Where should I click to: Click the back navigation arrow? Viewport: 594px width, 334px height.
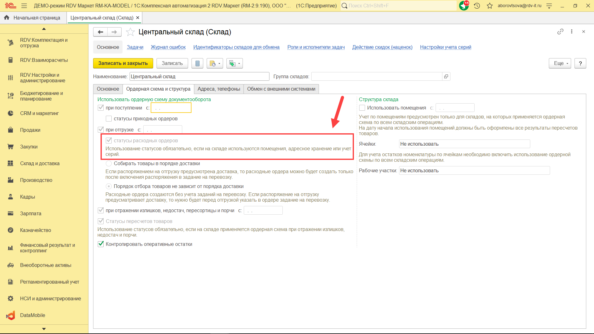[100, 32]
